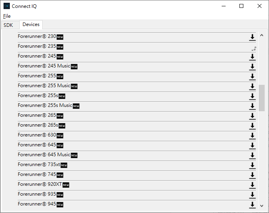The width and height of the screenshot is (269, 213).
Task: Click the scroll down arrow
Action: tap(262, 206)
